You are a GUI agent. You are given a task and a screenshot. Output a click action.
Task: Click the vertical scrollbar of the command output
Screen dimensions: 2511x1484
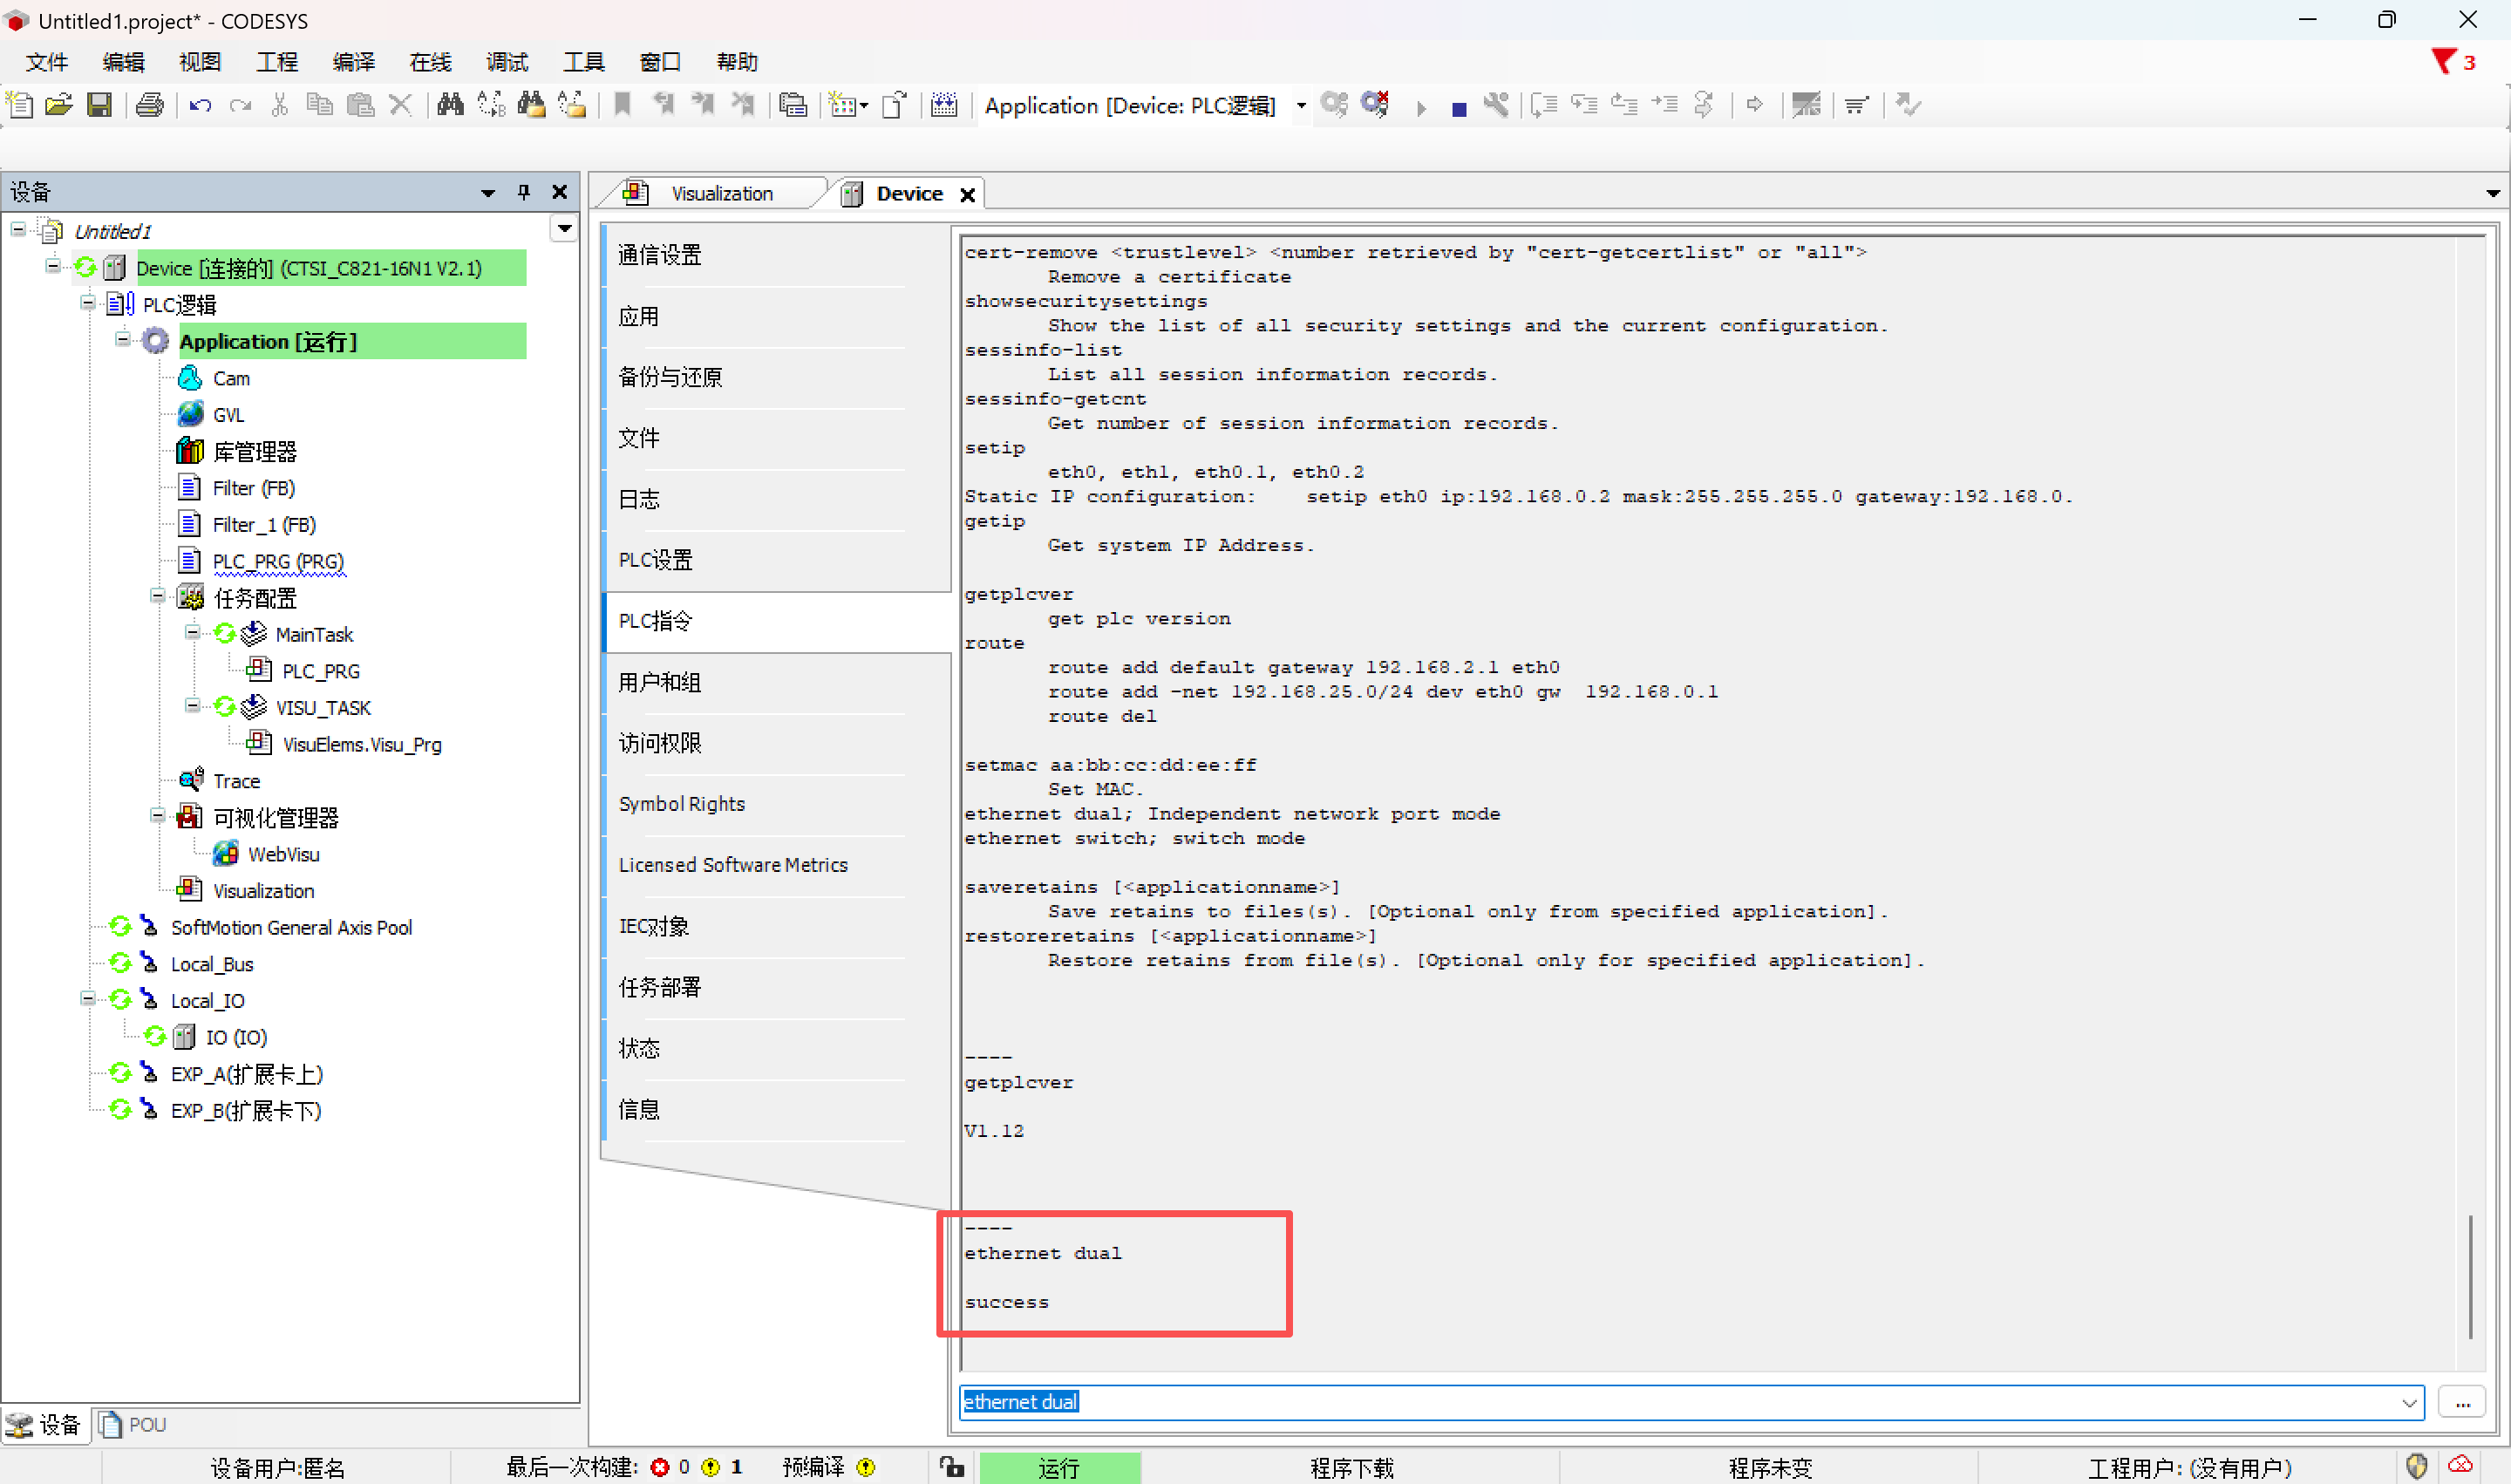click(2470, 1277)
